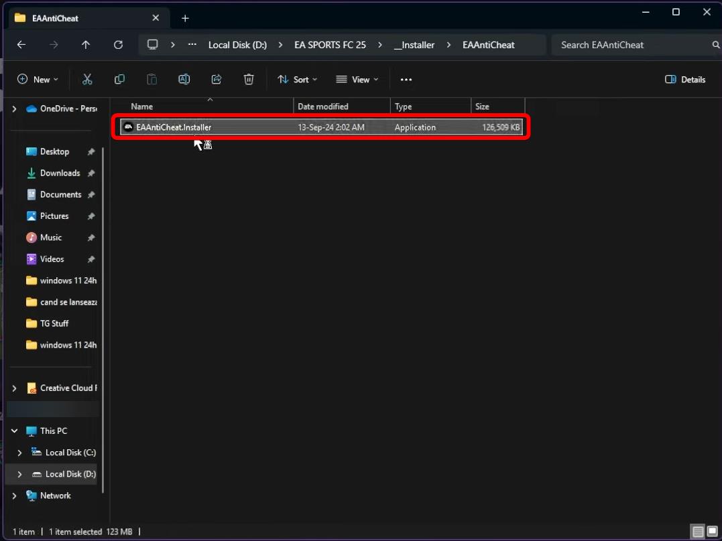
Task: Open the New dropdown menu
Action: coord(38,80)
